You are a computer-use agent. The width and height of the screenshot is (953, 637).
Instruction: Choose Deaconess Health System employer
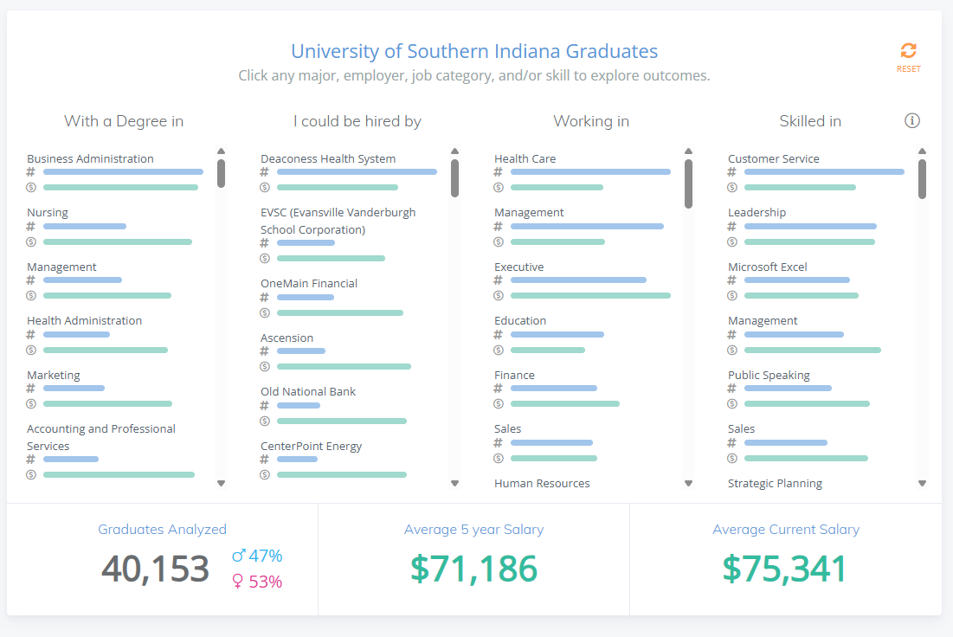[328, 159]
